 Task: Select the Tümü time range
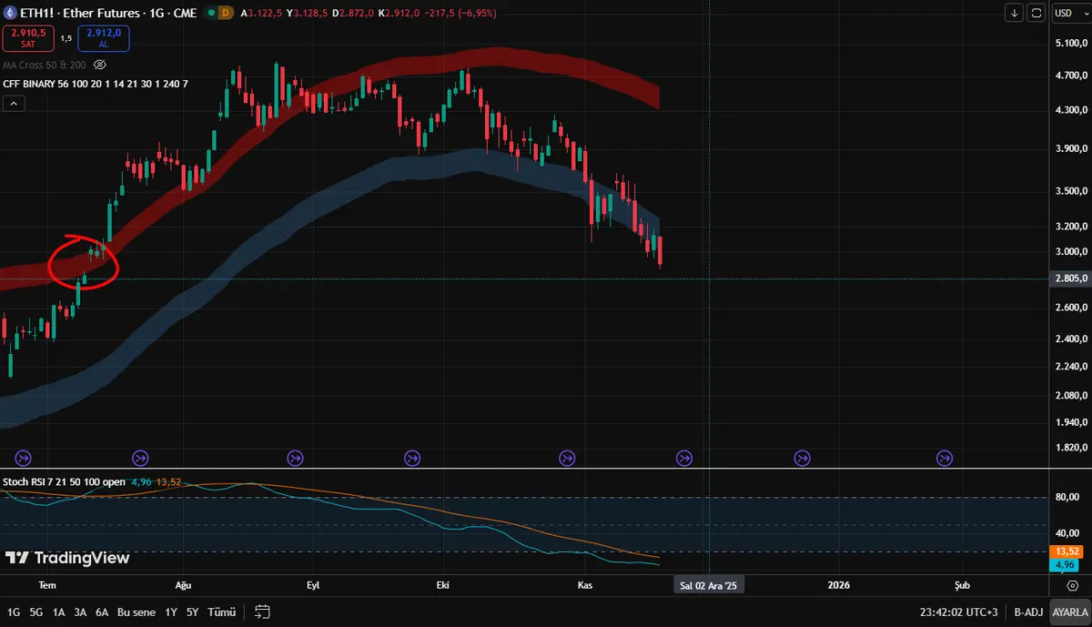pos(221,612)
